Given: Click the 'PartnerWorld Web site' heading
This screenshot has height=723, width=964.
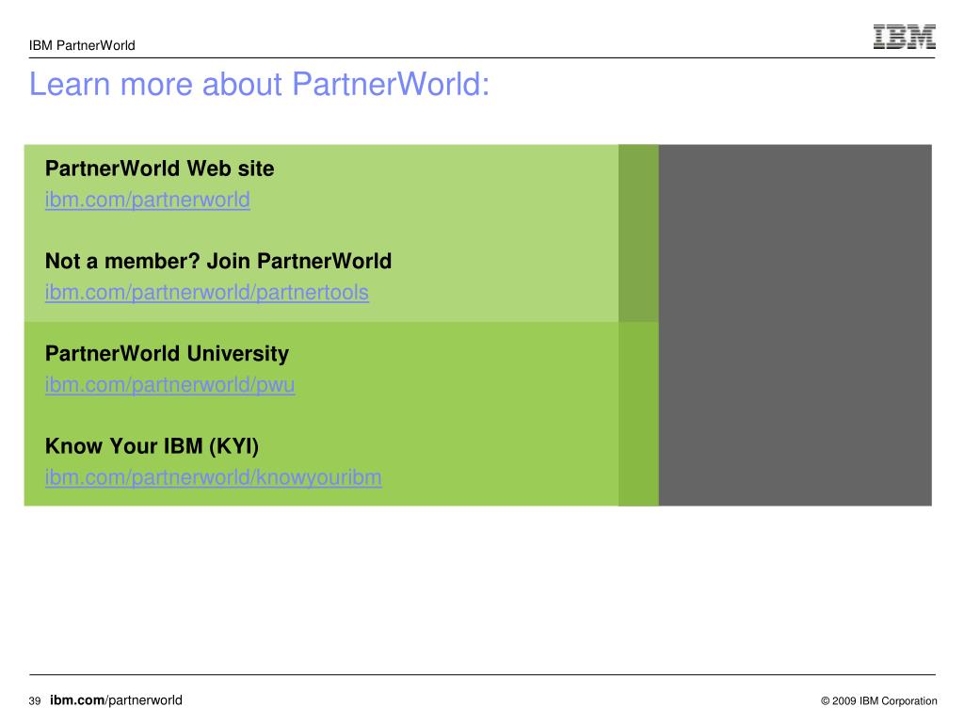Looking at the screenshot, I should (x=160, y=169).
